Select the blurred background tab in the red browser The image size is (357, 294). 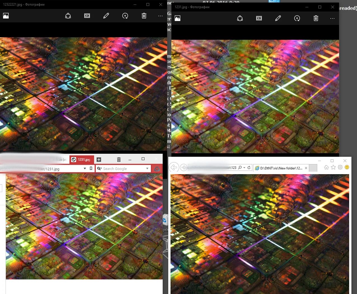click(34, 160)
